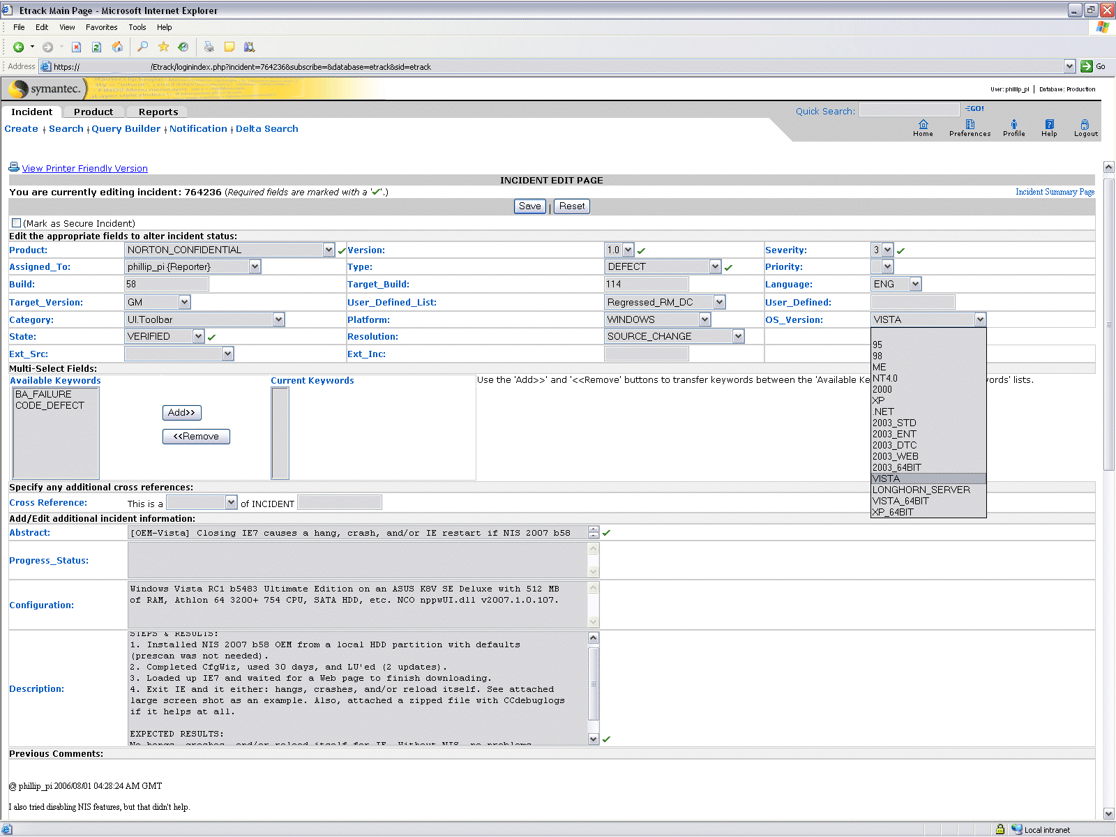Image resolution: width=1116 pixels, height=837 pixels.
Task: Click the Description scrollbar down arrow
Action: pos(594,739)
